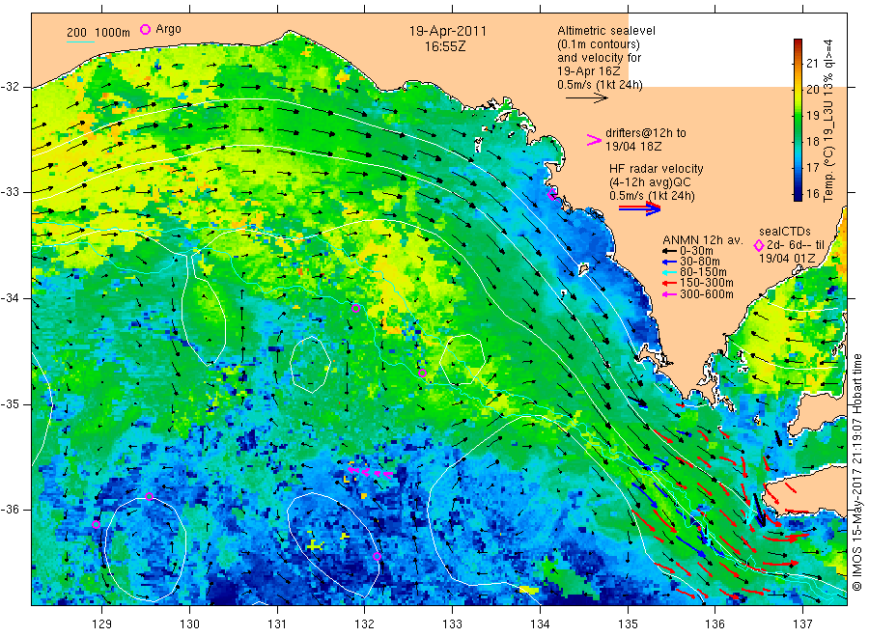The image size is (869, 637).
Task: Click the '0-30m' depth label
Action: click(x=696, y=250)
